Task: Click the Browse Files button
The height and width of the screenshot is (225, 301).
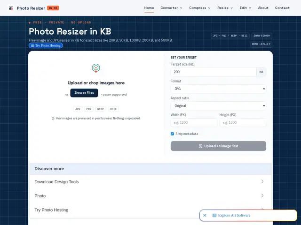Action: click(84, 93)
